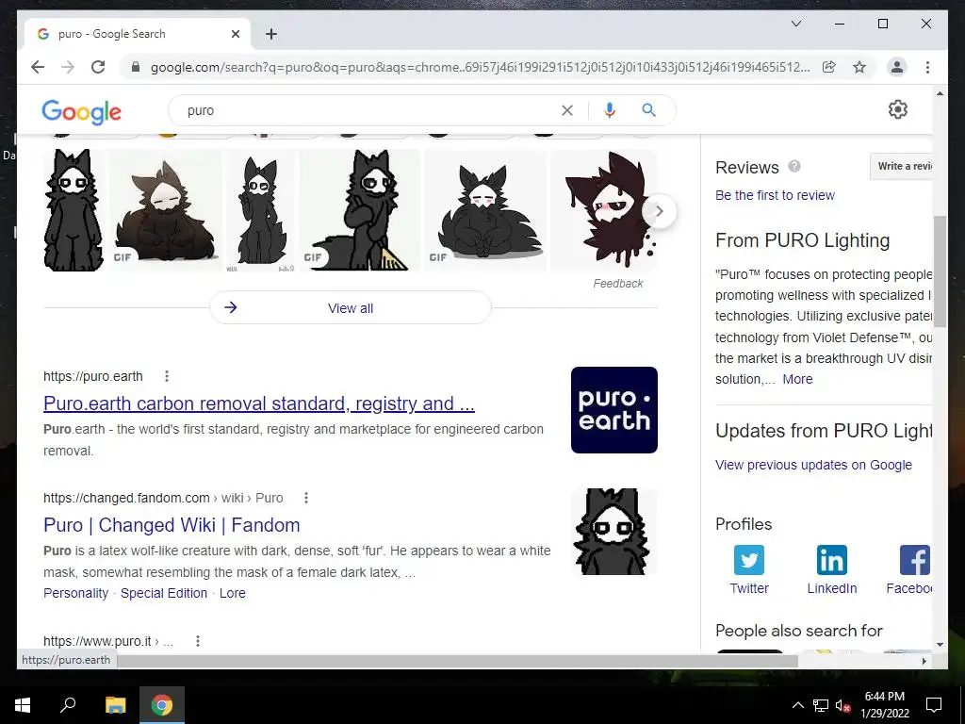Open the Windows Start menu
The height and width of the screenshot is (724, 965).
23,705
